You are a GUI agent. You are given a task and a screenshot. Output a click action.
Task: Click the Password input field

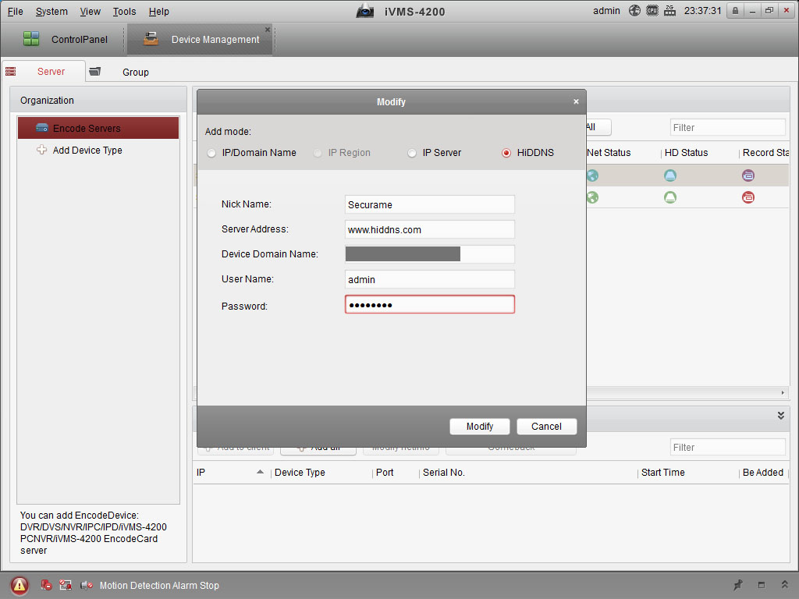coord(430,305)
